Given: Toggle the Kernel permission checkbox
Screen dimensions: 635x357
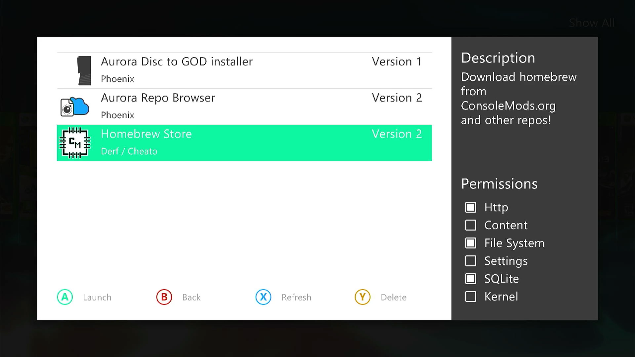Looking at the screenshot, I should (471, 297).
